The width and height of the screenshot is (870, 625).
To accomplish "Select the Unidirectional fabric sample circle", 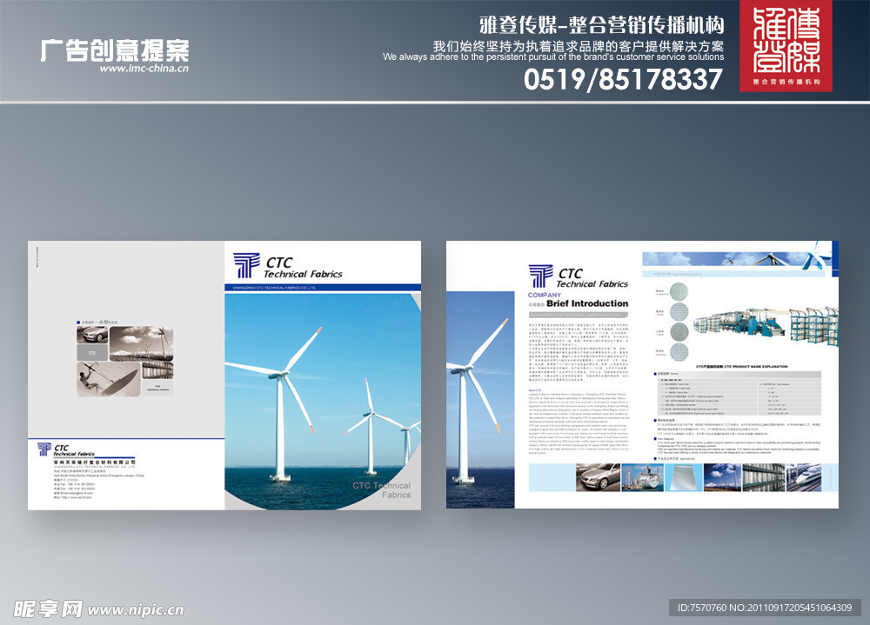I will coord(679,291).
